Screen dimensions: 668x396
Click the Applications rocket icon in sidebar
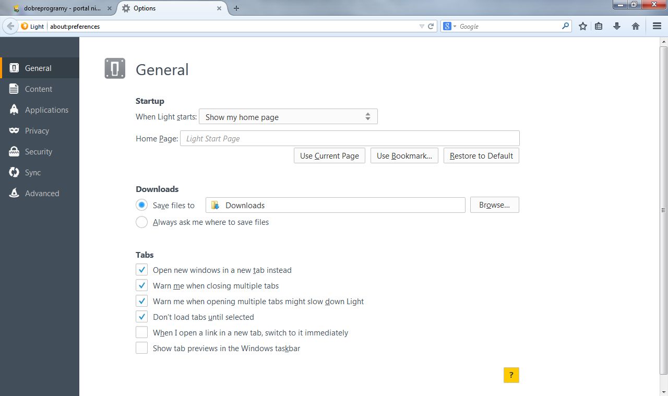(x=15, y=110)
